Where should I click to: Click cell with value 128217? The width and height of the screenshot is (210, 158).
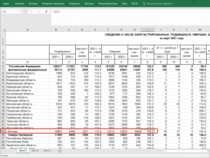point(56,66)
